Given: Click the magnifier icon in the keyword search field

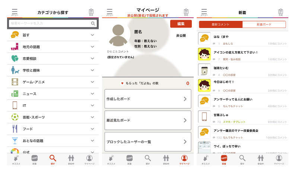Looking at the screenshot, I should [93, 23].
